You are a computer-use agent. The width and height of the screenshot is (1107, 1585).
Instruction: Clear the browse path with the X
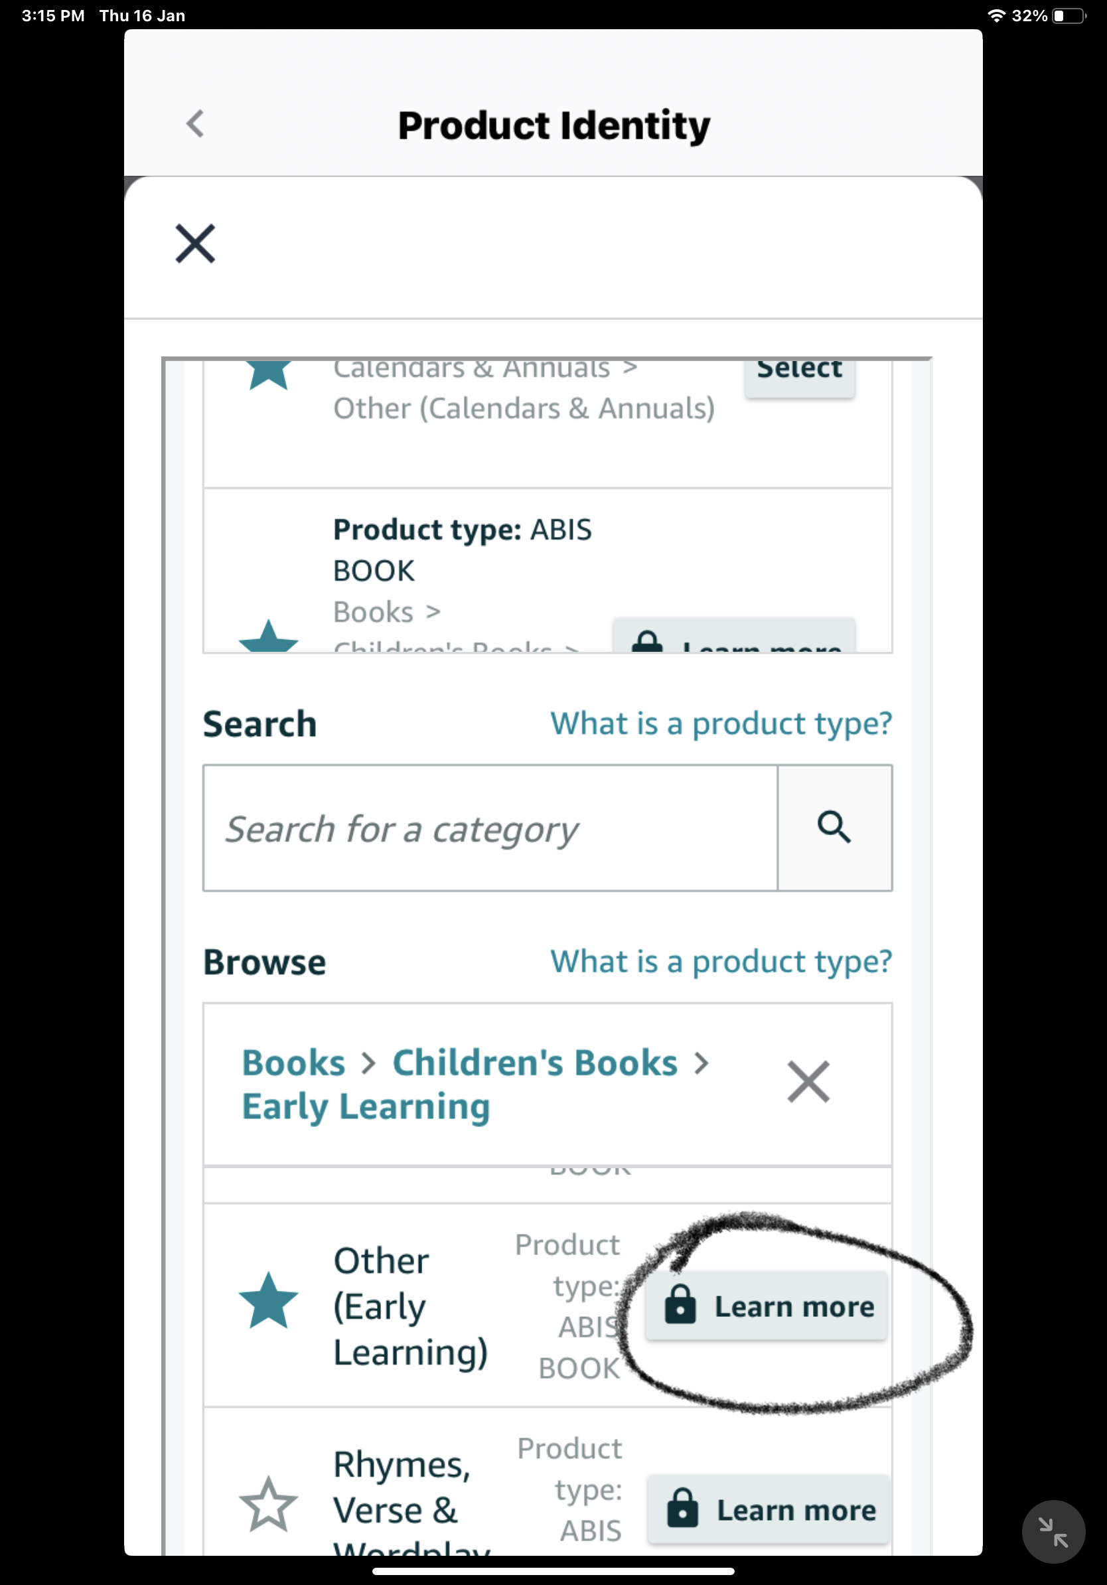(808, 1082)
